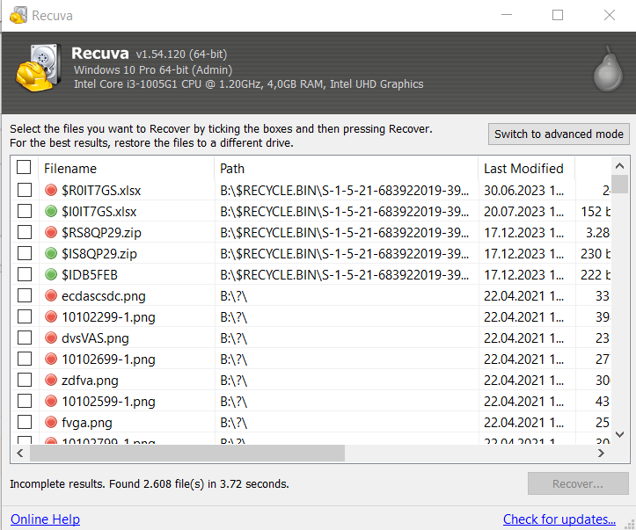Tick checkbox for zdfva.png
This screenshot has height=530, width=636.
pyautogui.click(x=25, y=380)
